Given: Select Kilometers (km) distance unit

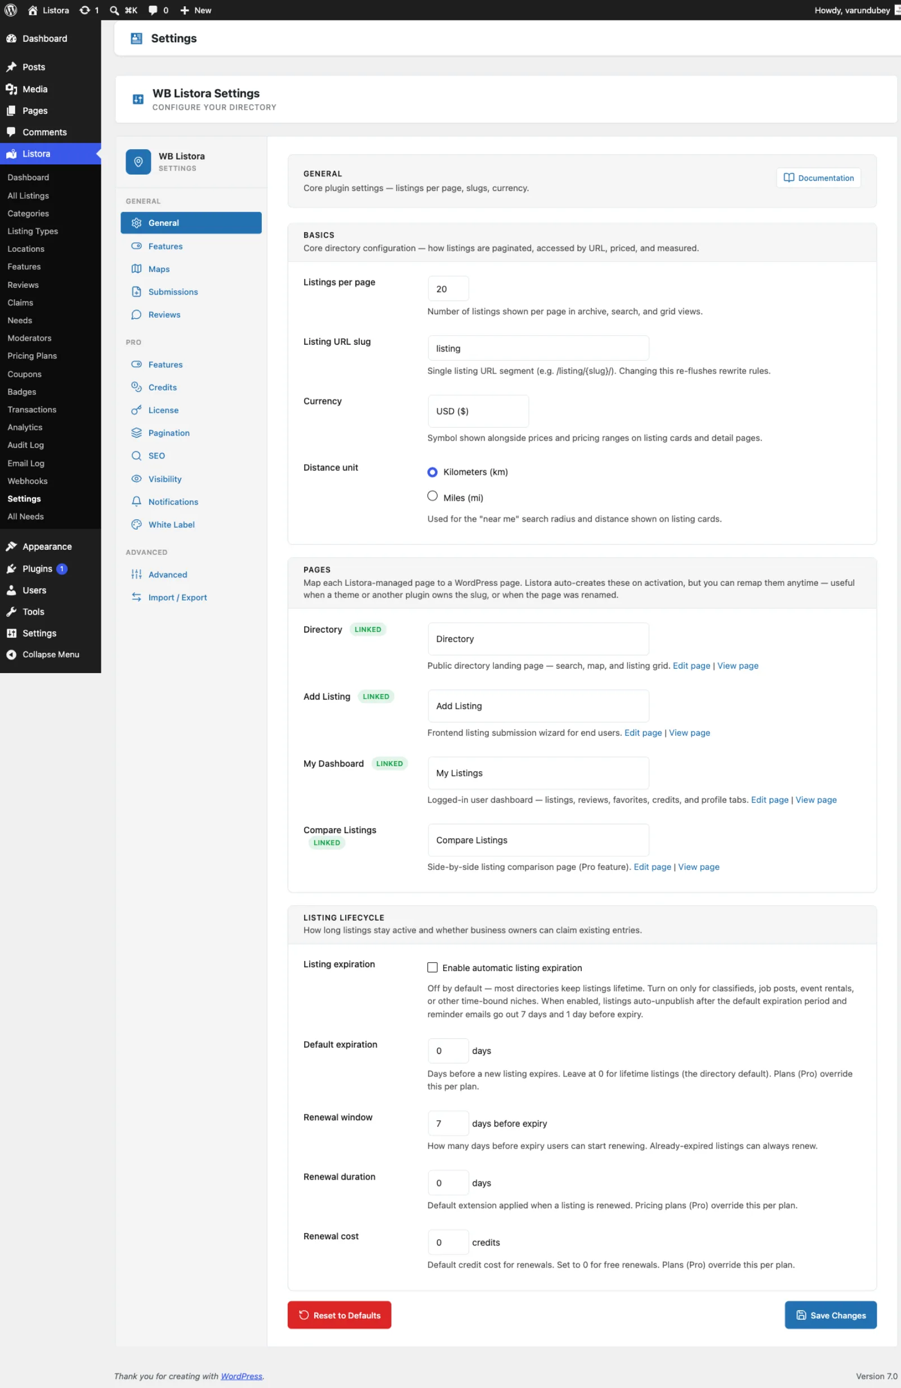Looking at the screenshot, I should coord(432,472).
